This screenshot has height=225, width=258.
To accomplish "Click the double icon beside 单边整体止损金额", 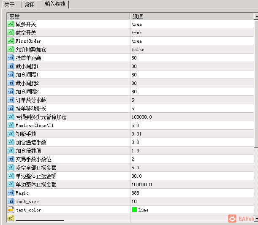I will [11, 184].
